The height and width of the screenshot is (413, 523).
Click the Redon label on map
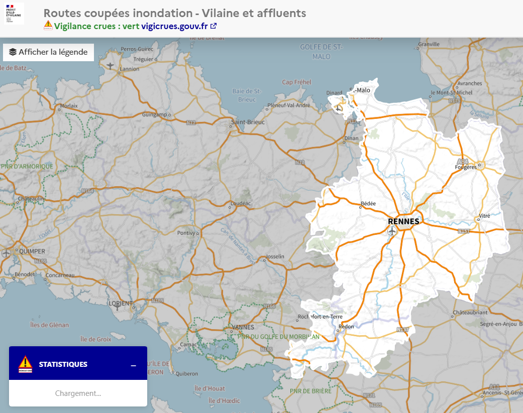(346, 327)
